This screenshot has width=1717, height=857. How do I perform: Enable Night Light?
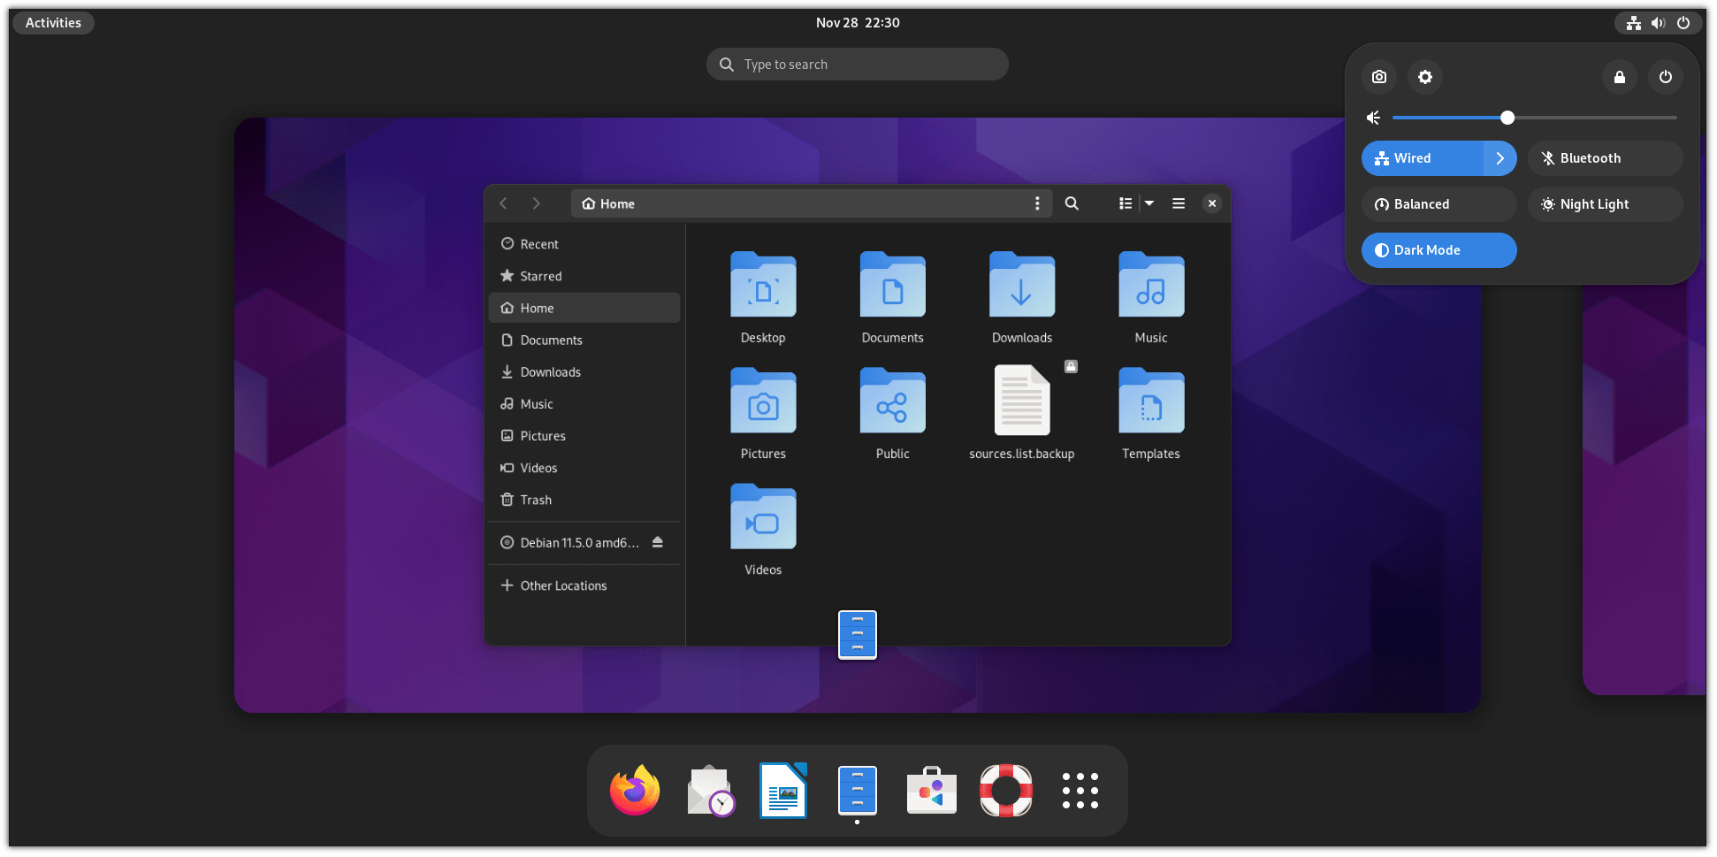click(x=1605, y=204)
